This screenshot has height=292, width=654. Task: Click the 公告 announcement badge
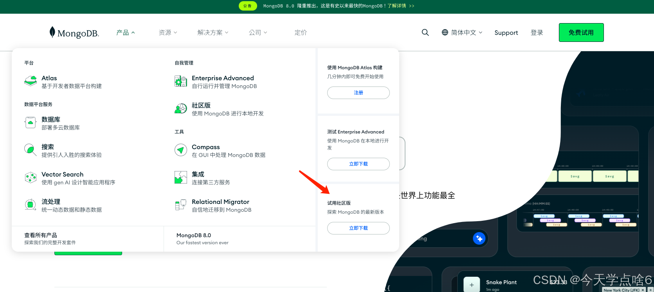tap(248, 6)
